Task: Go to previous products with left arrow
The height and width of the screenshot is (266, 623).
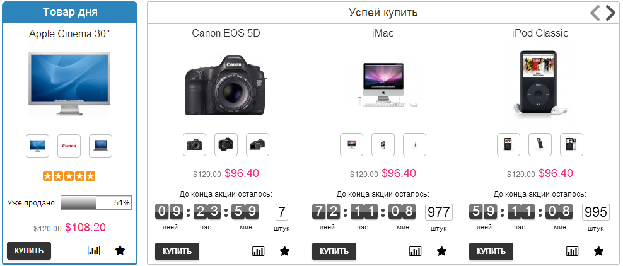Action: point(595,13)
